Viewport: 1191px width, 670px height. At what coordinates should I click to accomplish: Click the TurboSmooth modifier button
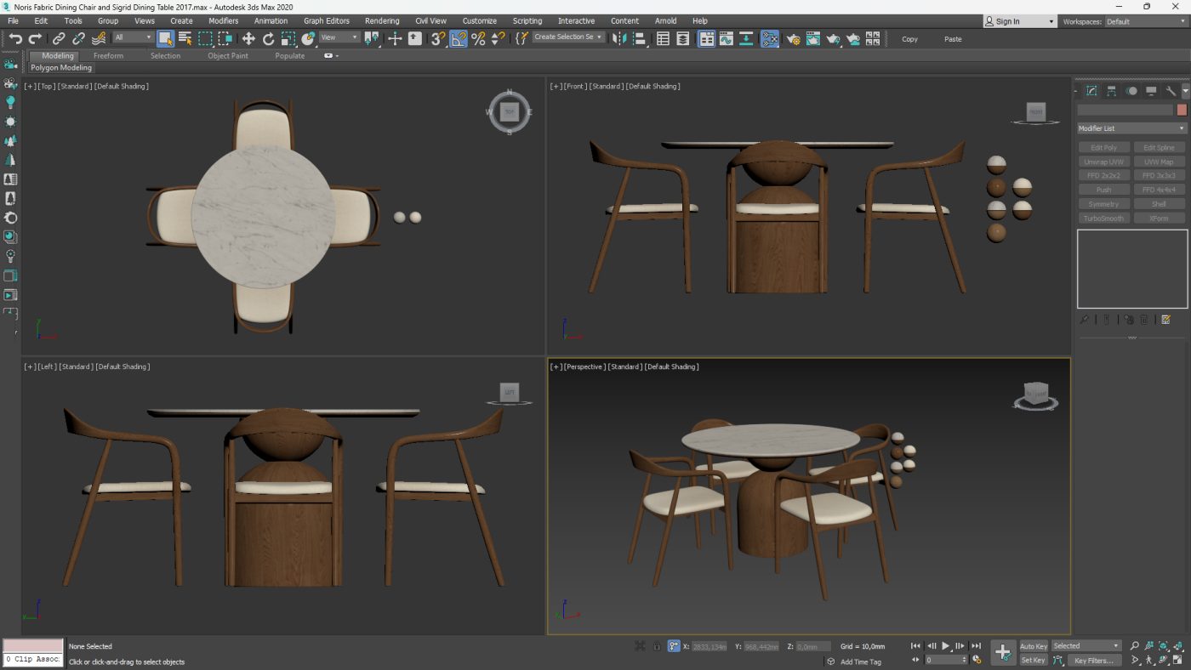pyautogui.click(x=1103, y=219)
